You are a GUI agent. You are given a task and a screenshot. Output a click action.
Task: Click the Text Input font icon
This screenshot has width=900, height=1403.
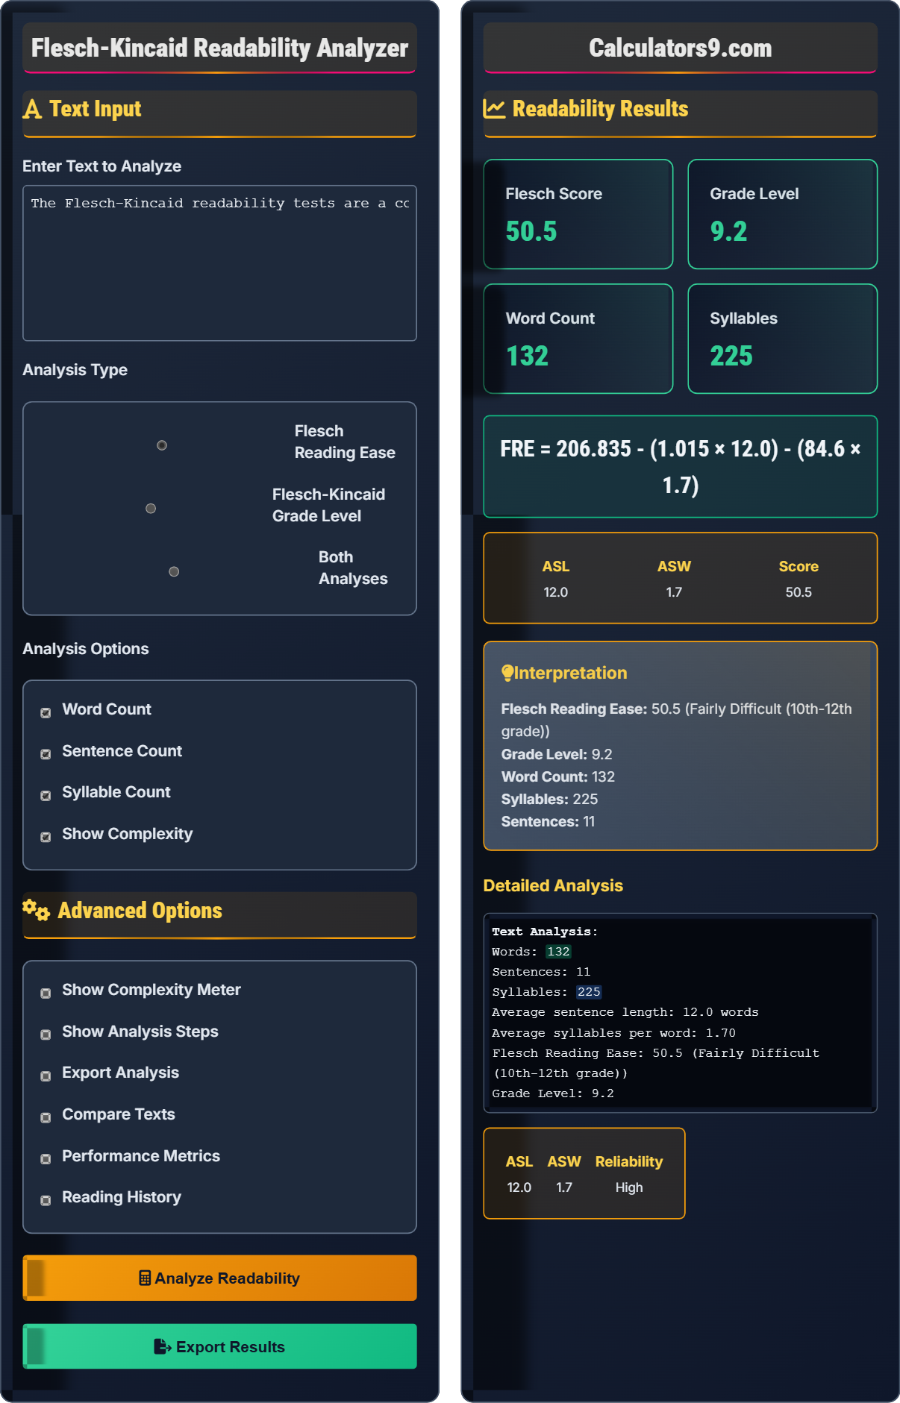pyautogui.click(x=32, y=110)
